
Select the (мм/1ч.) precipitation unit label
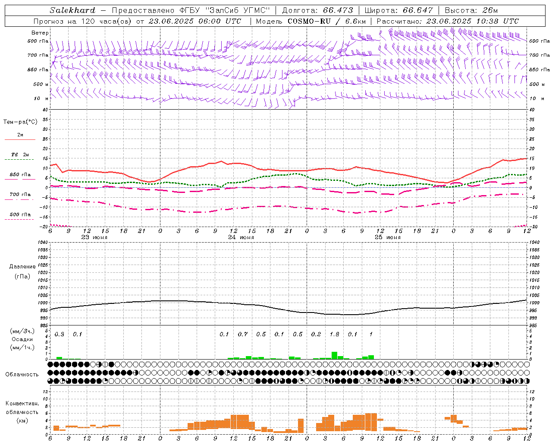(22, 347)
